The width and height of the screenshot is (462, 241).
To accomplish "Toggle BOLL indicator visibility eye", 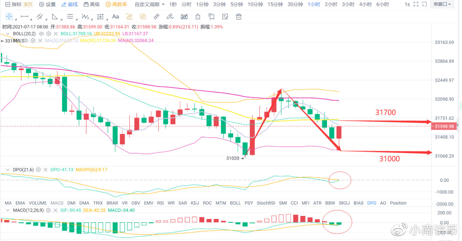I will pyautogui.click(x=42, y=34).
